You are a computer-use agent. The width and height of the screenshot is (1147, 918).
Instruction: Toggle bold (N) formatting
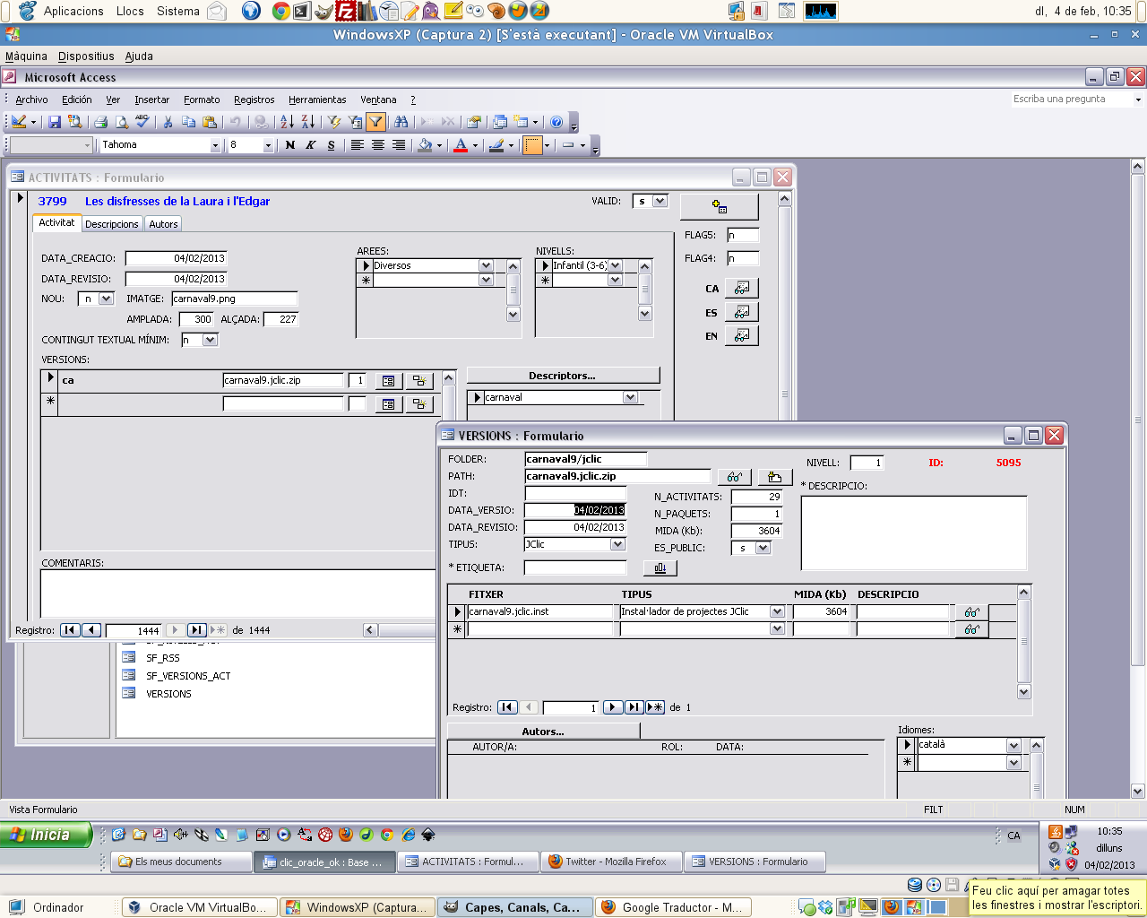[289, 145]
